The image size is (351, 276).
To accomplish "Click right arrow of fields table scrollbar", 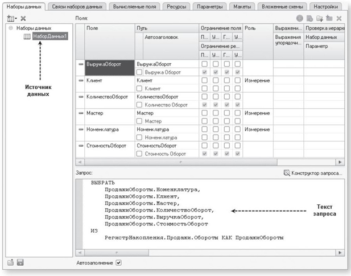I will tap(340, 162).
